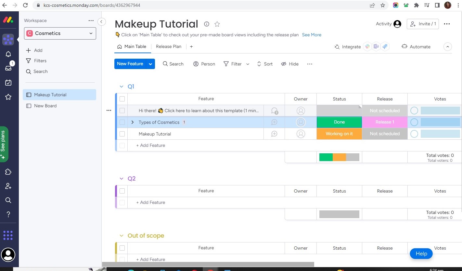
Task: Open the Filter options dropdown arrow
Action: coord(248,64)
